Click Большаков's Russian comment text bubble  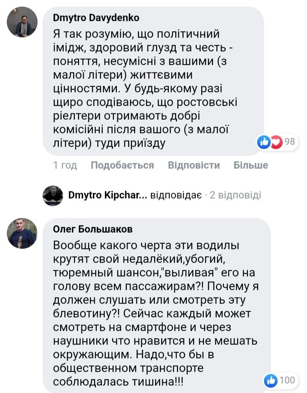(x=153, y=307)
